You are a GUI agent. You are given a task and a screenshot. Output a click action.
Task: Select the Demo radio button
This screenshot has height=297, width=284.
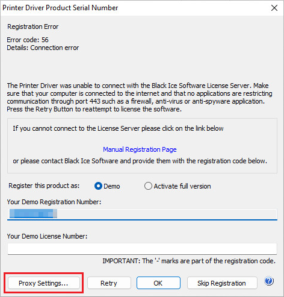(x=98, y=186)
